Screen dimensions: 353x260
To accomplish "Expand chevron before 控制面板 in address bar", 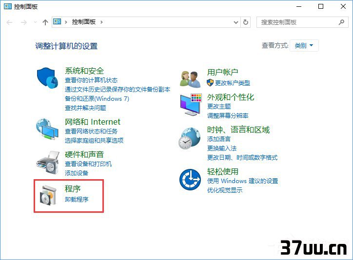I will [x=66, y=22].
